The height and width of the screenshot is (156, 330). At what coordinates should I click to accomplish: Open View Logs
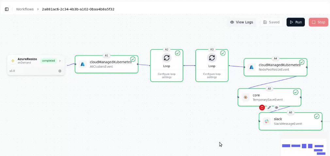point(241,22)
